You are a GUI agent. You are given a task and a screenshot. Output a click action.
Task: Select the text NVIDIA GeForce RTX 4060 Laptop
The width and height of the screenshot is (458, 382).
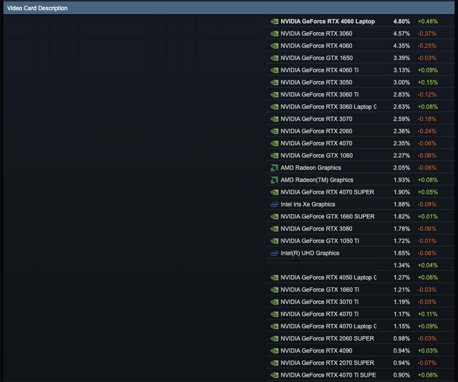(327, 22)
